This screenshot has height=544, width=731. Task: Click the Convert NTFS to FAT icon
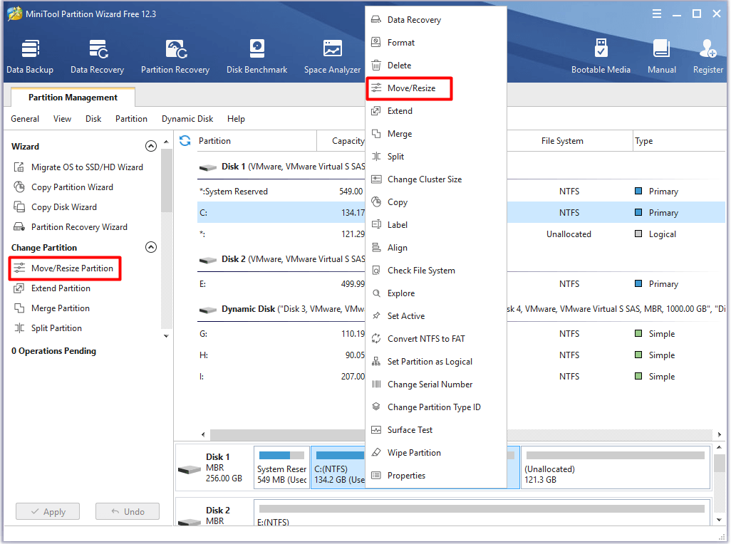coord(375,339)
